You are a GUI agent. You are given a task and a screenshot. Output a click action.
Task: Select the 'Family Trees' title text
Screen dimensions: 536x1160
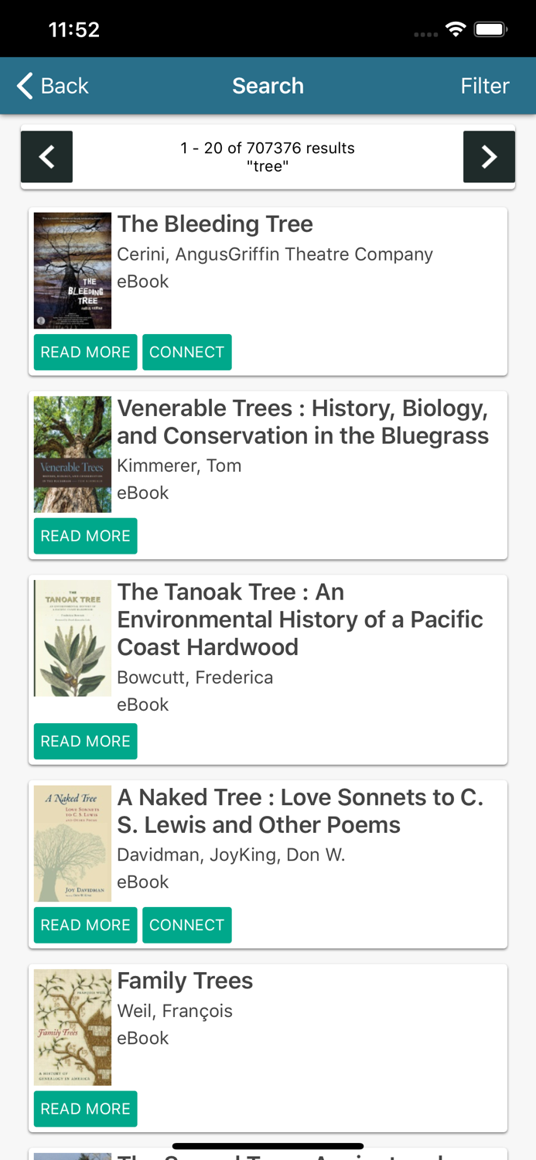pos(185,981)
